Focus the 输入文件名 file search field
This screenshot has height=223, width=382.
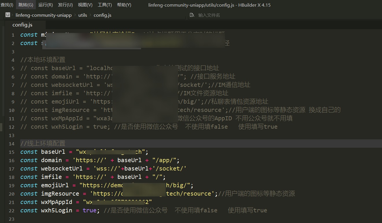(x=209, y=15)
